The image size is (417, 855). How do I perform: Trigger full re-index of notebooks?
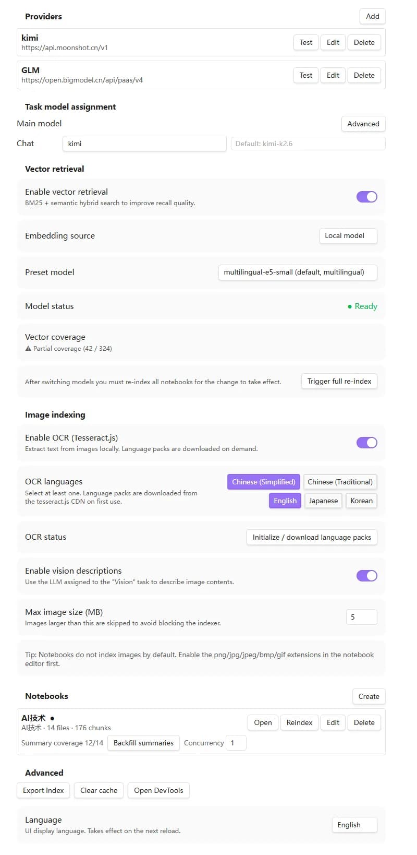339,381
